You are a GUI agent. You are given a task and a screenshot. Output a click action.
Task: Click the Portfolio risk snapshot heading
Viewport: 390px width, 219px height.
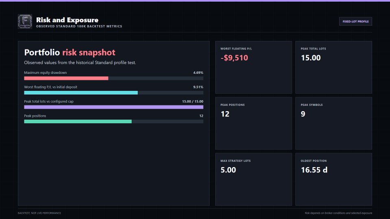click(x=69, y=52)
